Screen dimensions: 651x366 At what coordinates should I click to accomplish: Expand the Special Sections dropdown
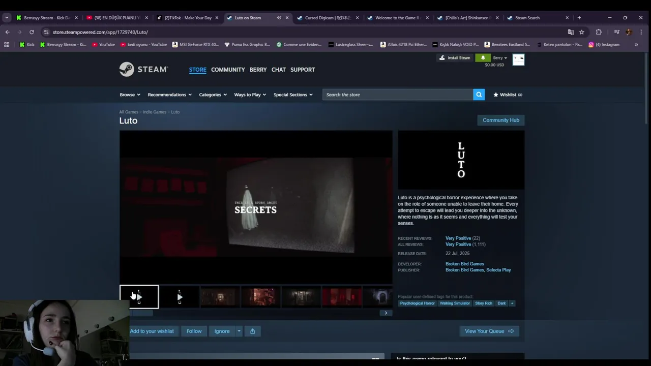click(x=293, y=95)
